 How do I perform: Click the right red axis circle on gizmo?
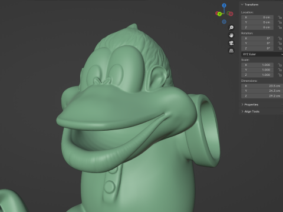click(231, 14)
